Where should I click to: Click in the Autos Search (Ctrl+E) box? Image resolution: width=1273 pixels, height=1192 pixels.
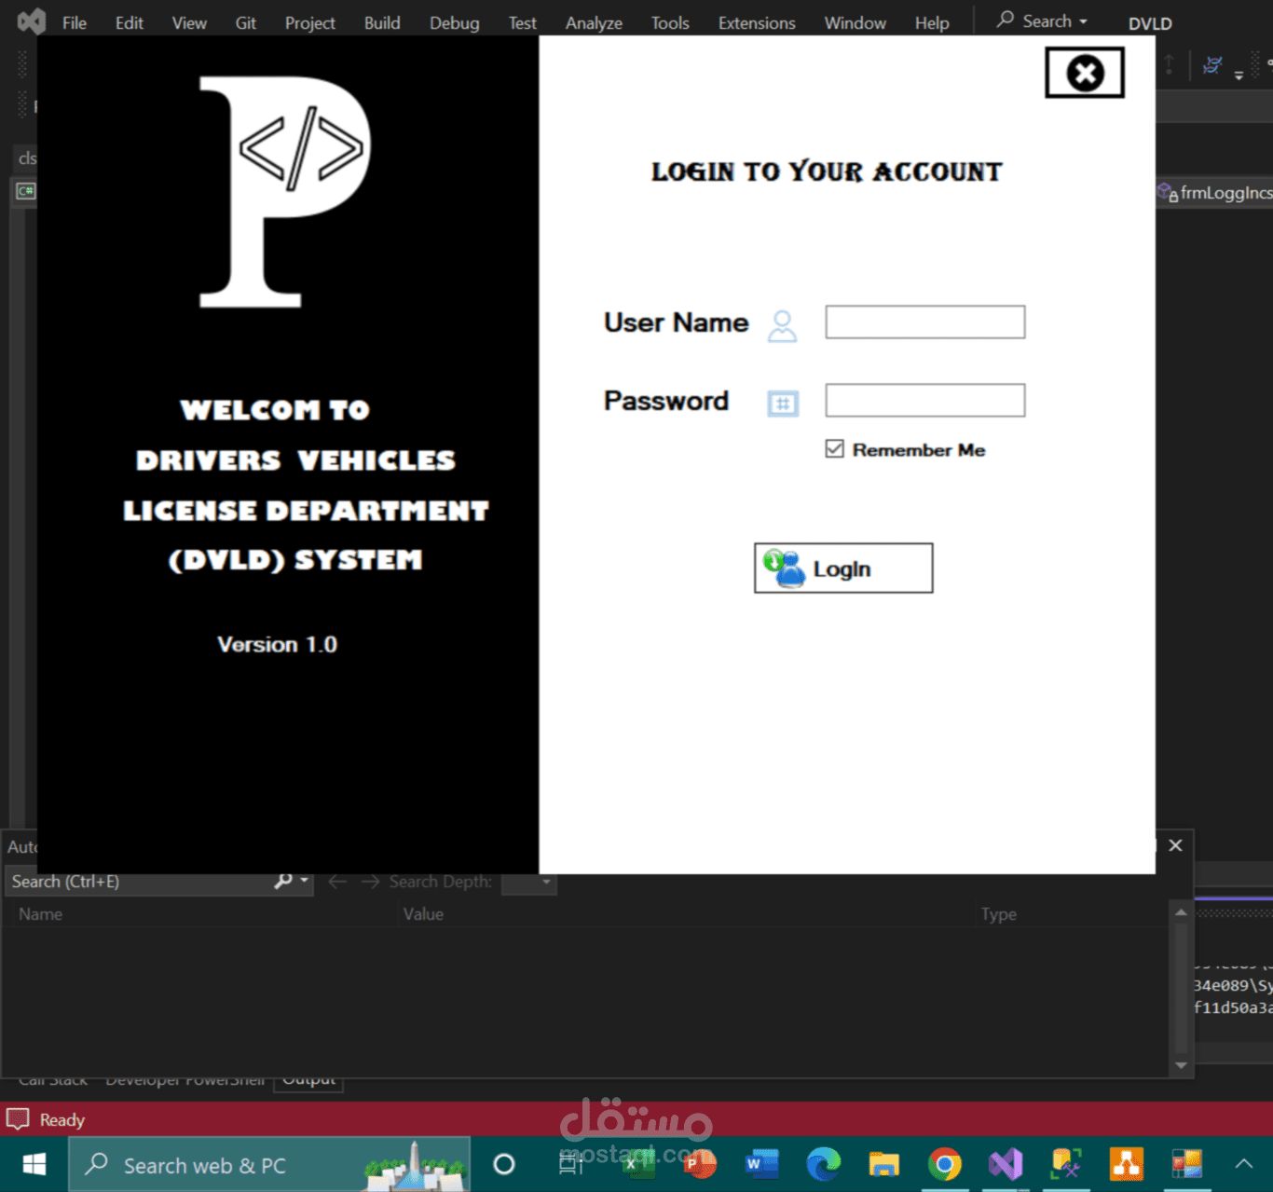[140, 882]
